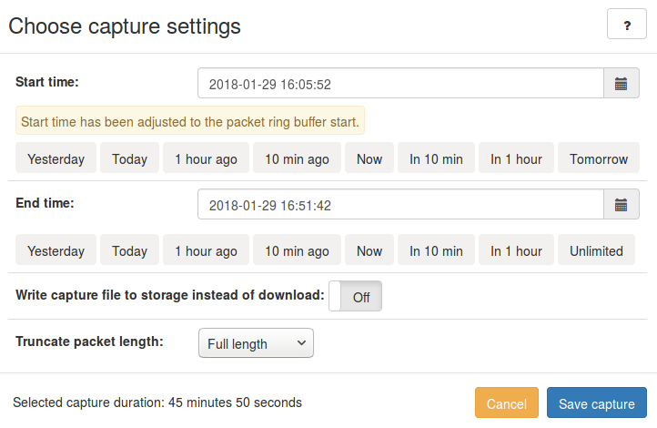Set End time to 10 min ago

(x=297, y=250)
